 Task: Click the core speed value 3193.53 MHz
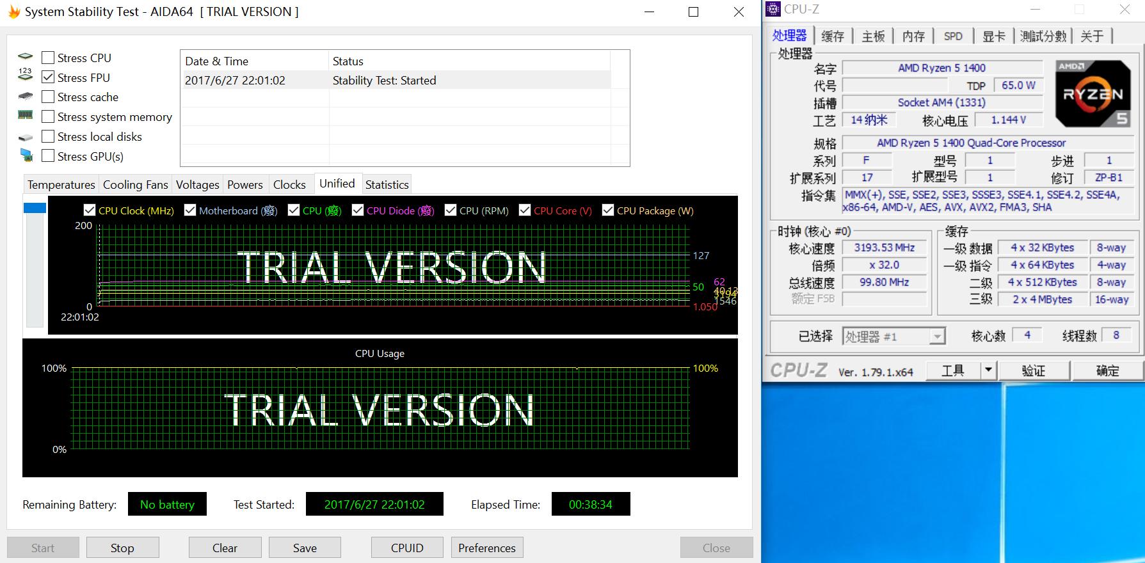884,248
